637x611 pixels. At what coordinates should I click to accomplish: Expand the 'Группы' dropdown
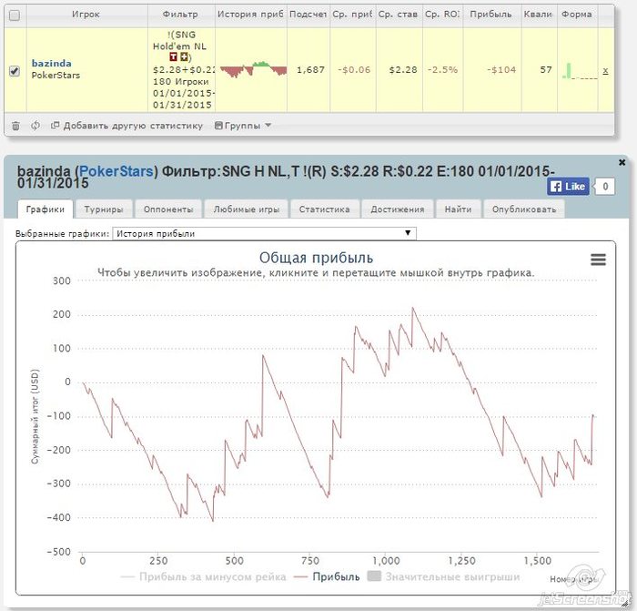coord(243,126)
